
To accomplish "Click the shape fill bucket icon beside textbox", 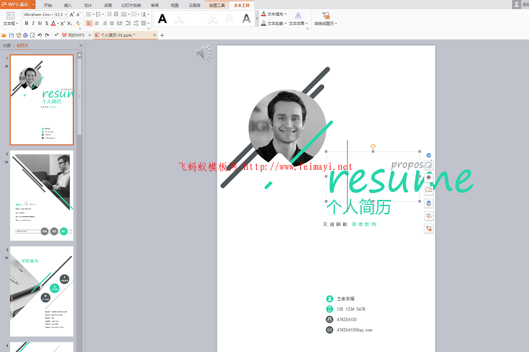I will click(429, 177).
